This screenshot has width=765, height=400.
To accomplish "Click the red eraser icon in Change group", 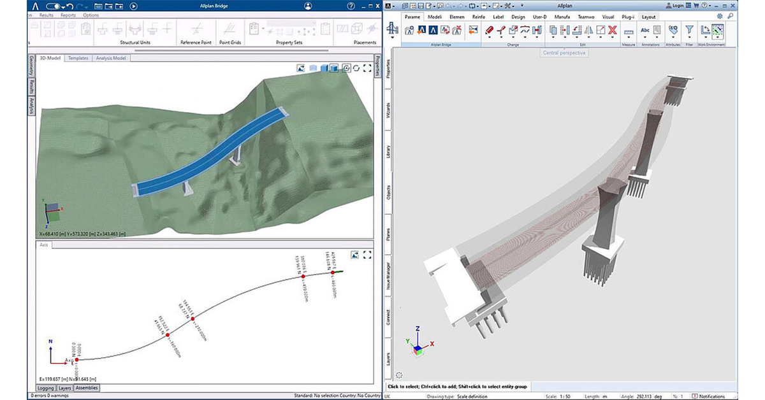I will 490,29.
